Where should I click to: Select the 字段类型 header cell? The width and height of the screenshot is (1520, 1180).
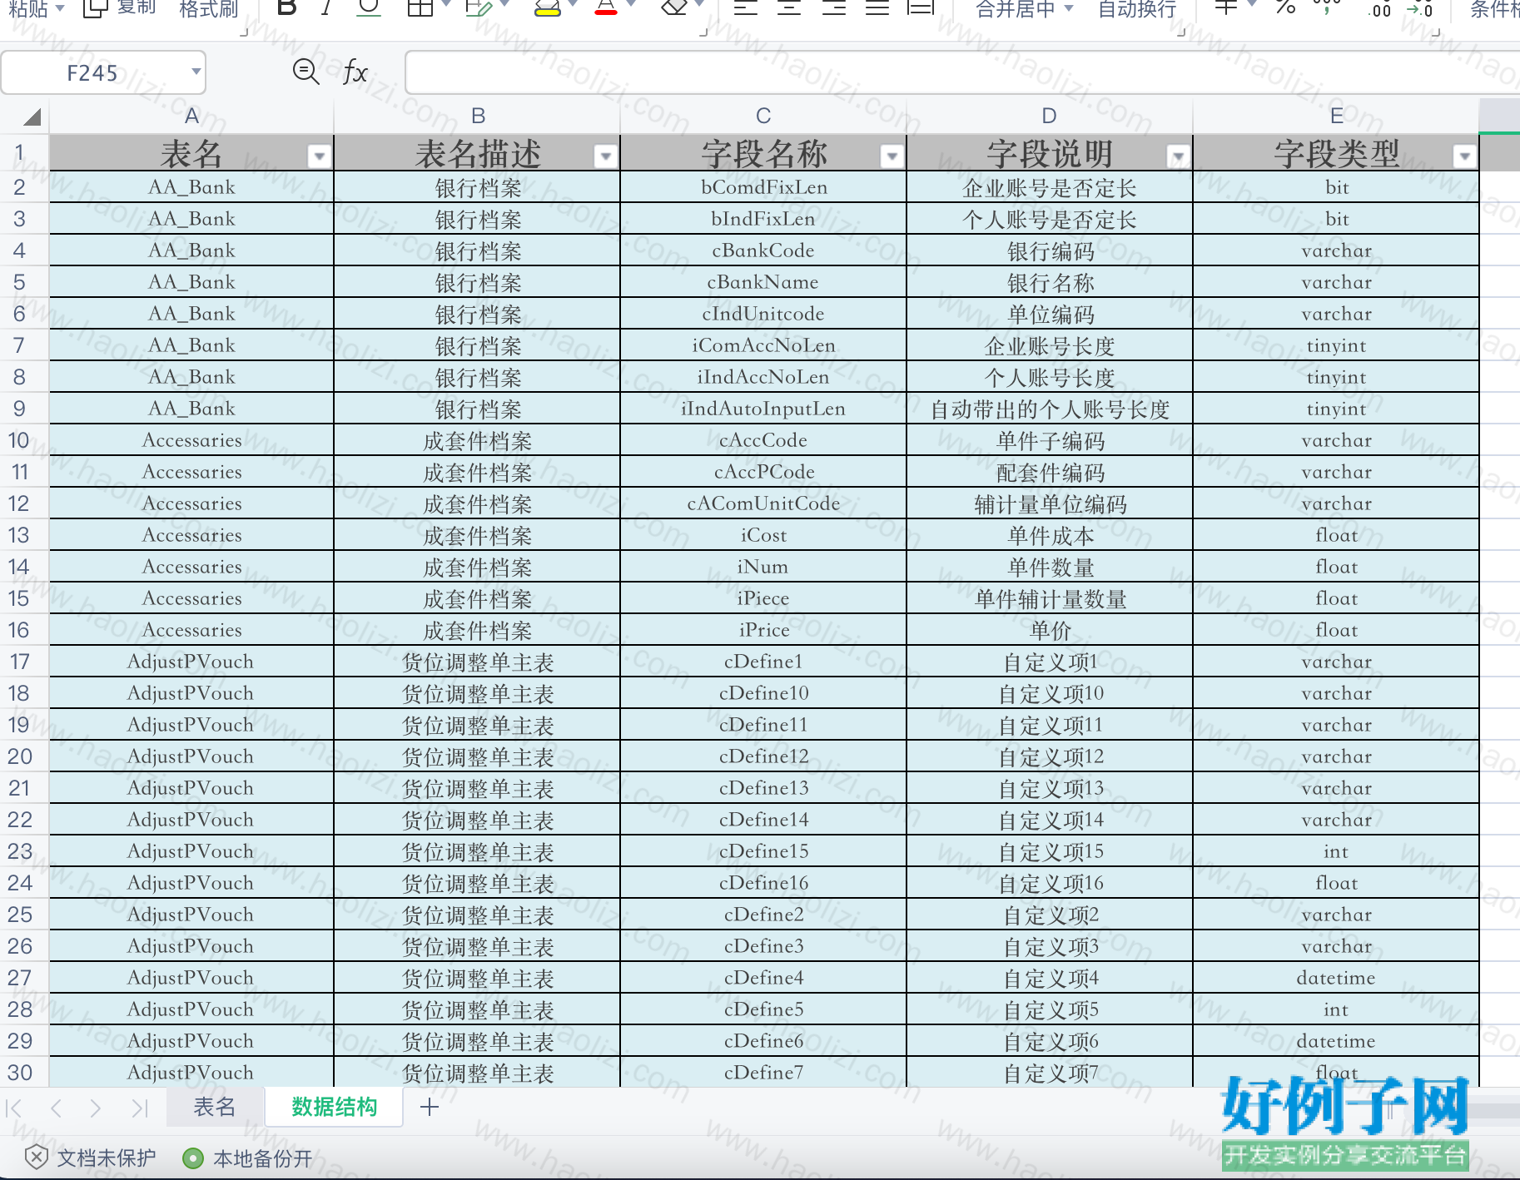(x=1336, y=153)
